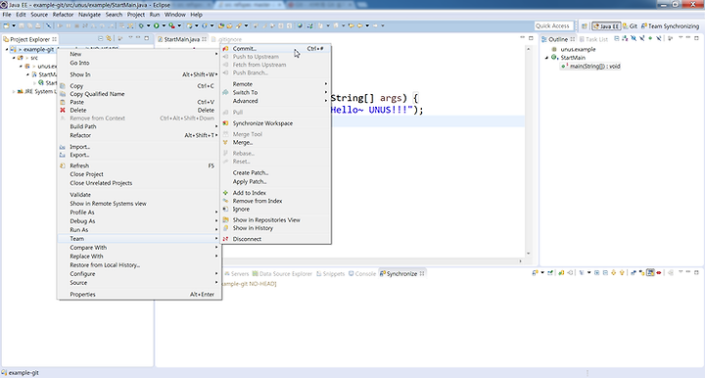
Task: Open the Remote submenu
Action: pyautogui.click(x=275, y=84)
